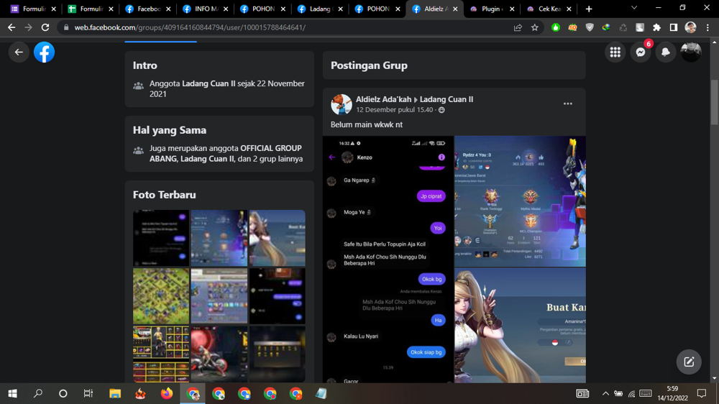Viewport: 719px width, 404px height.
Task: Open the Windows notification center
Action: 702,393
